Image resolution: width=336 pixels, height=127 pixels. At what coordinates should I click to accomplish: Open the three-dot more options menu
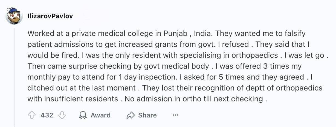[x=175, y=115]
